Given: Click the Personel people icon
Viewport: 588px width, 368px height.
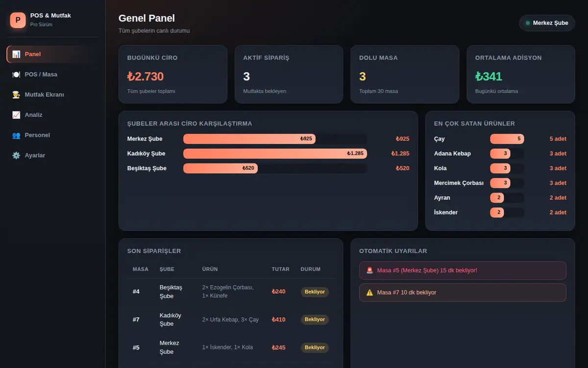Looking at the screenshot, I should point(16,135).
